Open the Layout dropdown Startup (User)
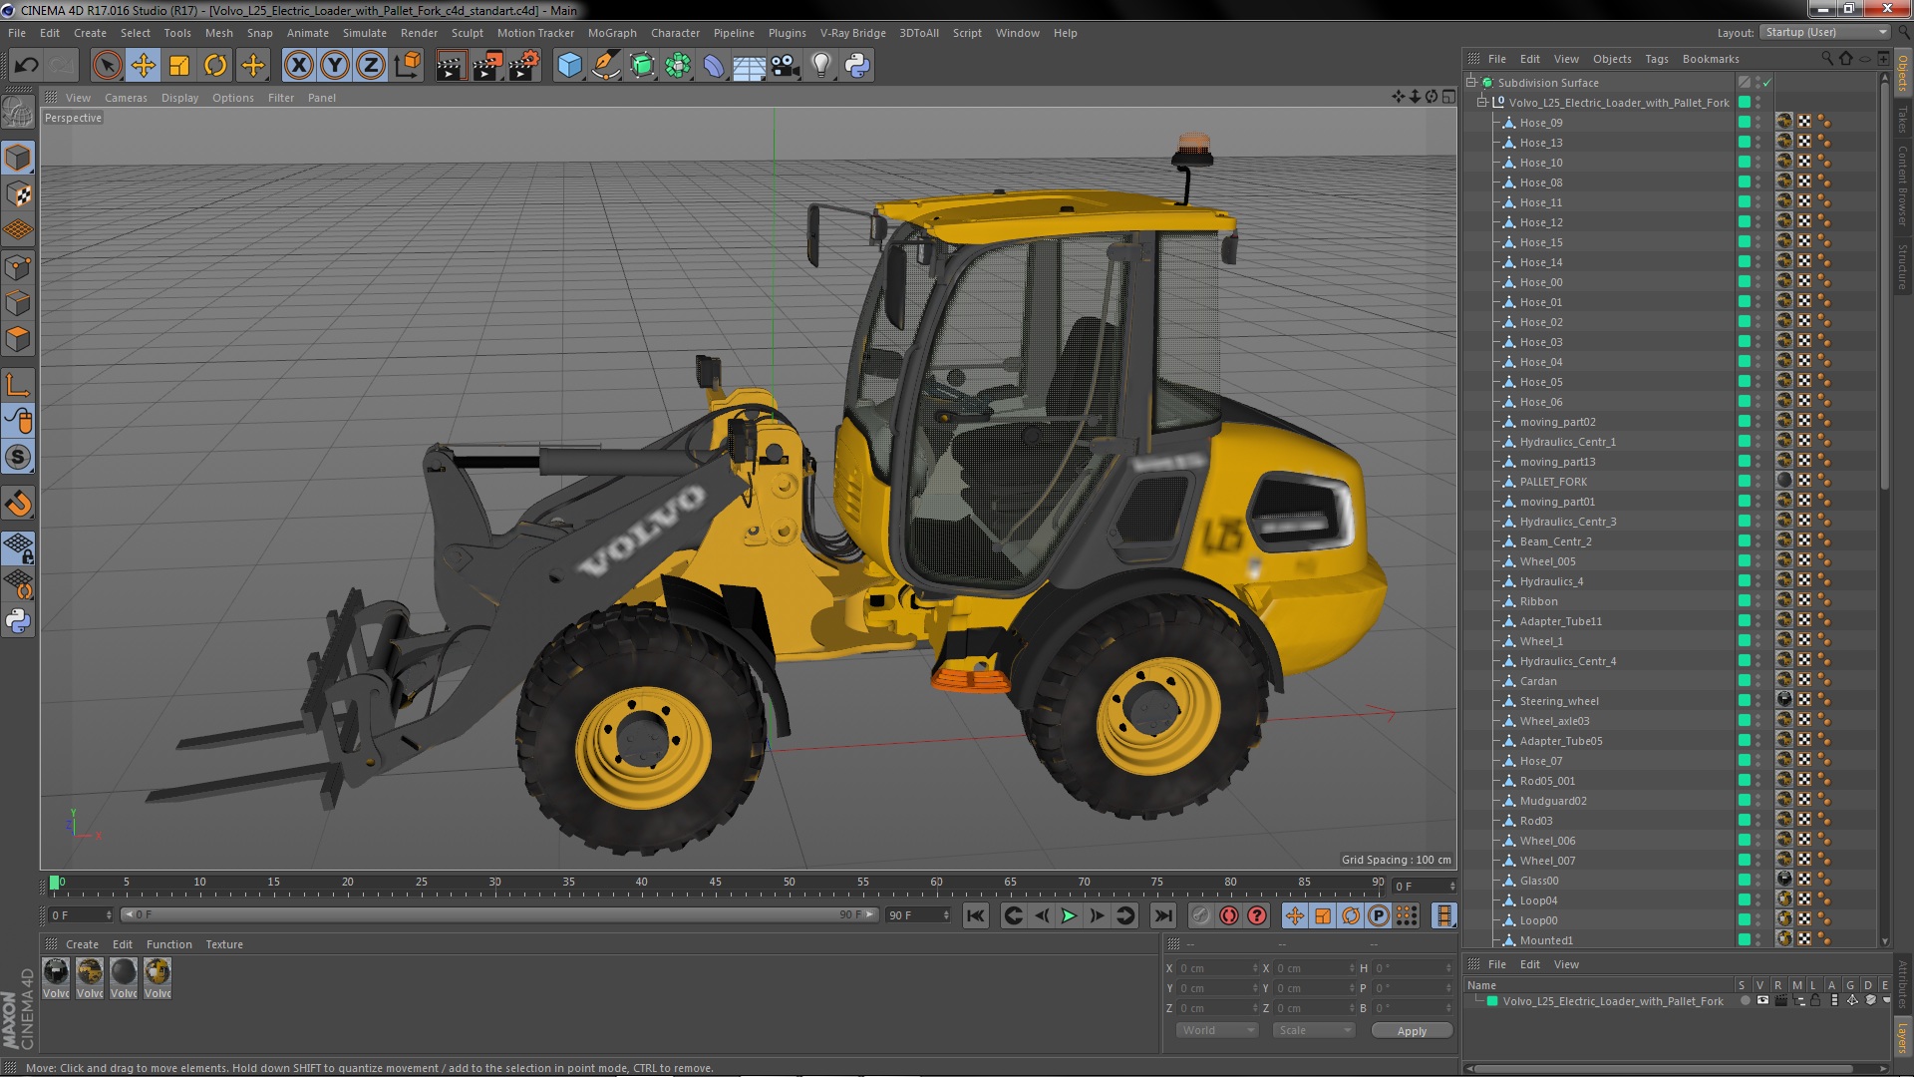Viewport: 1914px width, 1077px height. 1825,32
